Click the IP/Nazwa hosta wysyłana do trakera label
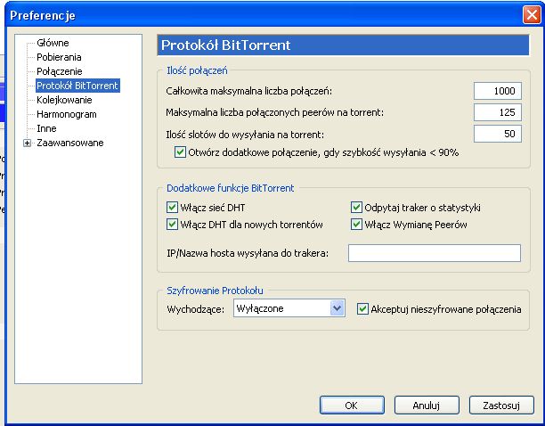This screenshot has height=426, width=545. [x=248, y=253]
